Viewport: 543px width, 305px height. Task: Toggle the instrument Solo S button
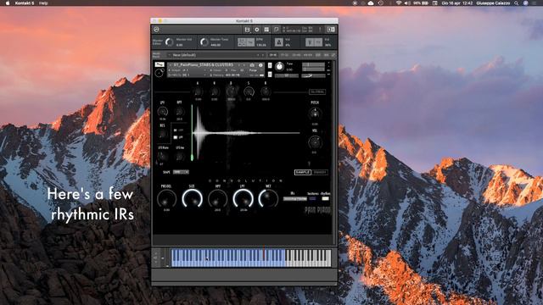click(270, 65)
